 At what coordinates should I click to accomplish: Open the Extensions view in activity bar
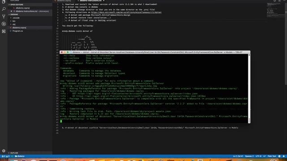point(4,31)
